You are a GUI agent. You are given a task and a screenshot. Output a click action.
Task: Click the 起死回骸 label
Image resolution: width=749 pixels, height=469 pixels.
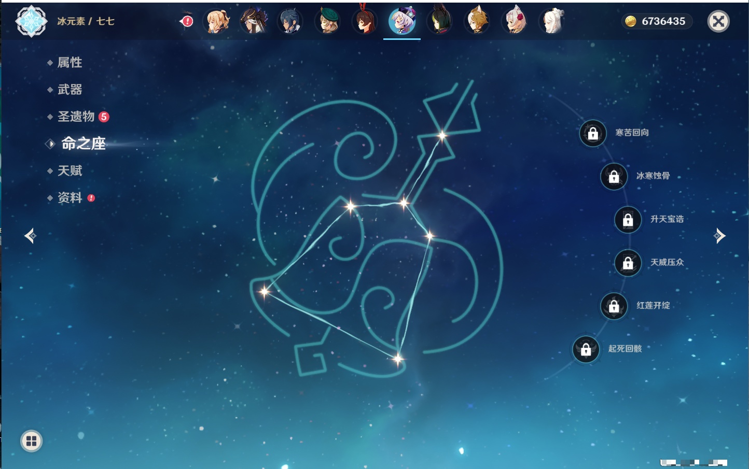(625, 349)
